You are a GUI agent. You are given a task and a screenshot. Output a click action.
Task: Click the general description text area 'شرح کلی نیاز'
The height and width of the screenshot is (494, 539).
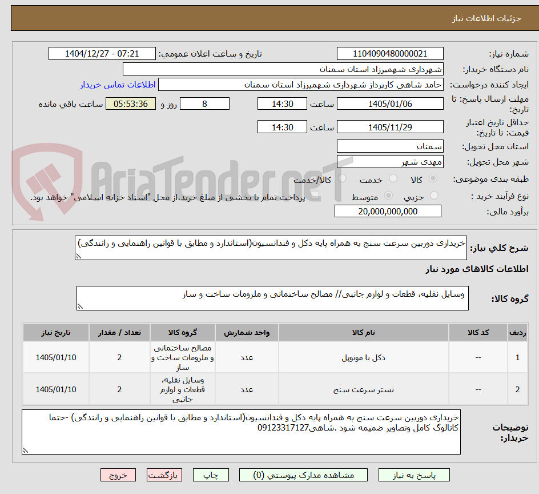(x=271, y=248)
